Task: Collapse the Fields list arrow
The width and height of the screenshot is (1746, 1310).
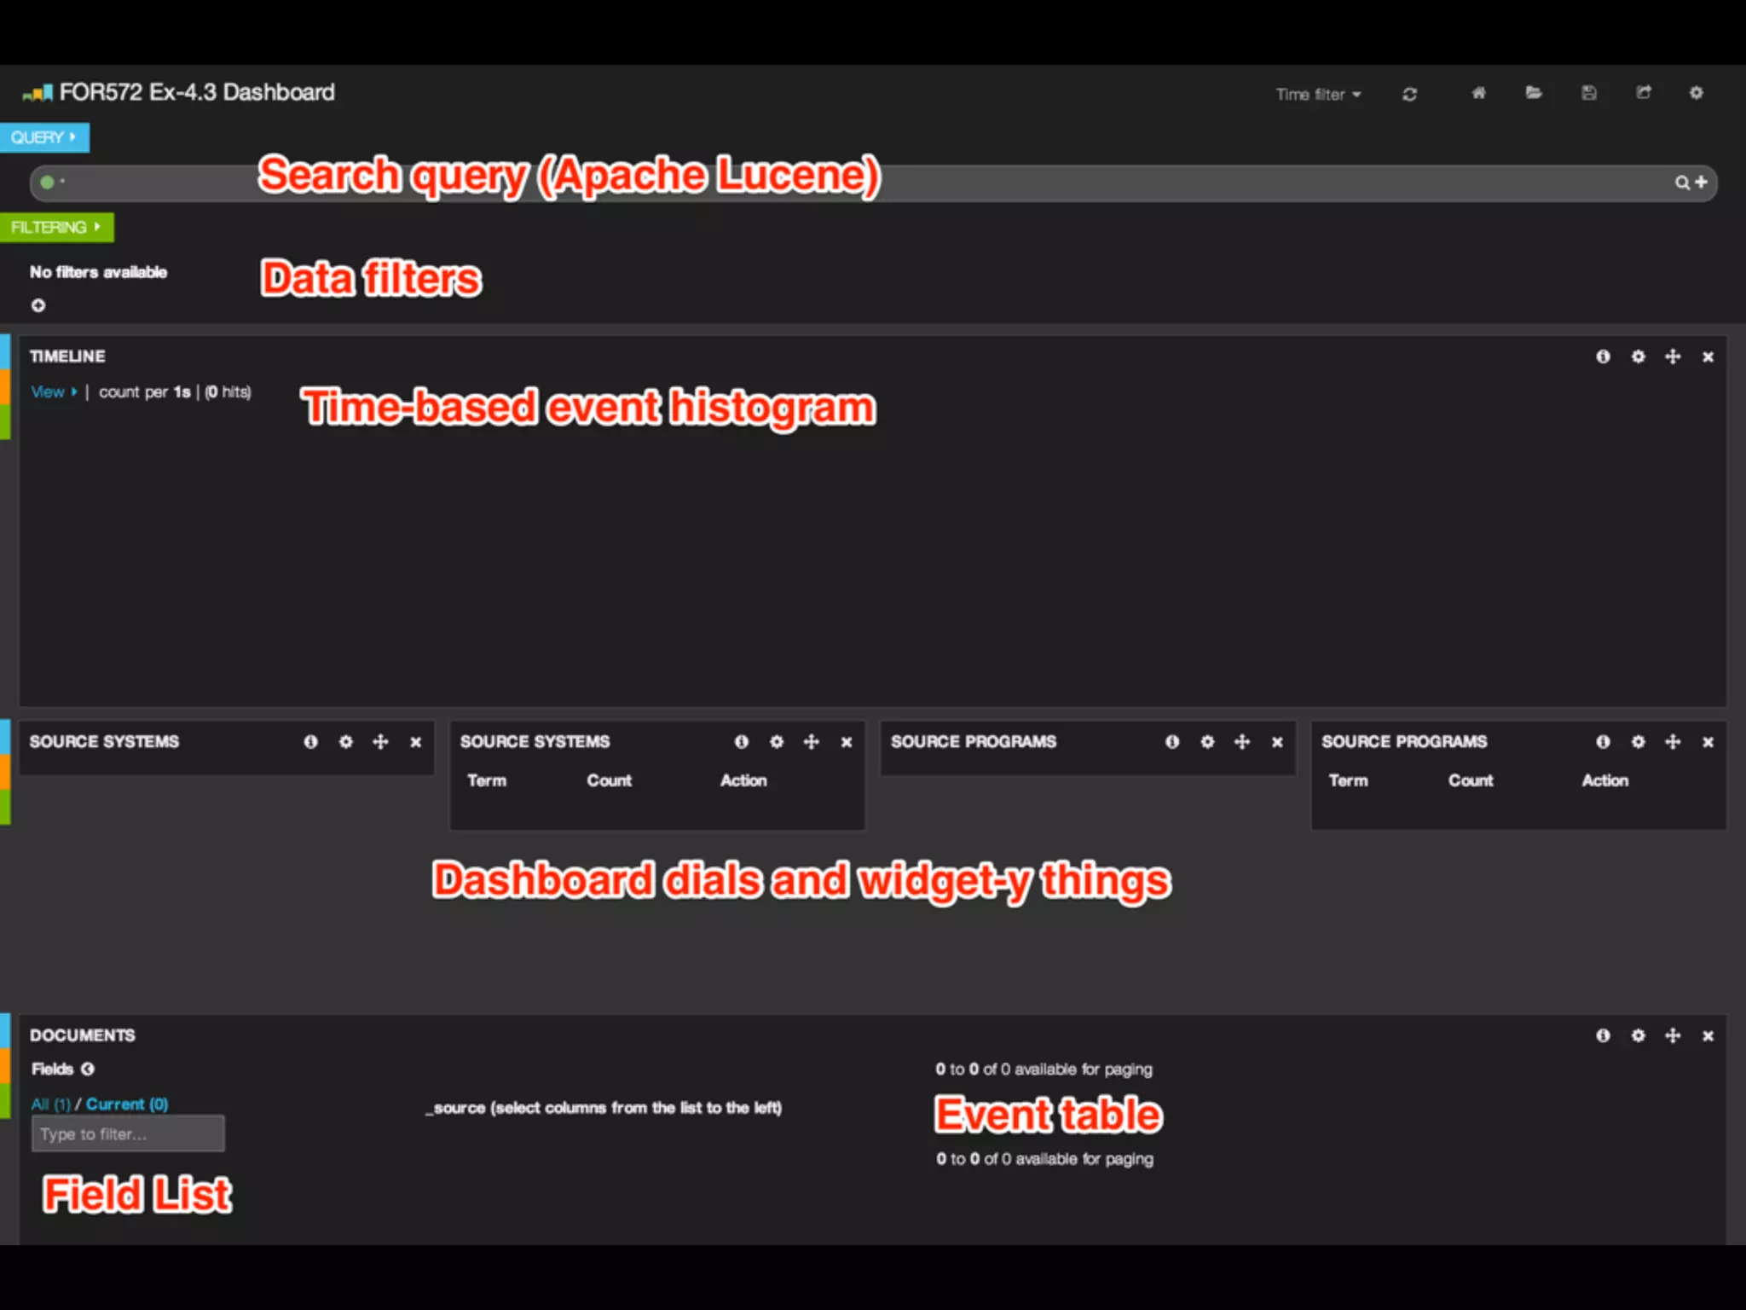Action: 88,1069
